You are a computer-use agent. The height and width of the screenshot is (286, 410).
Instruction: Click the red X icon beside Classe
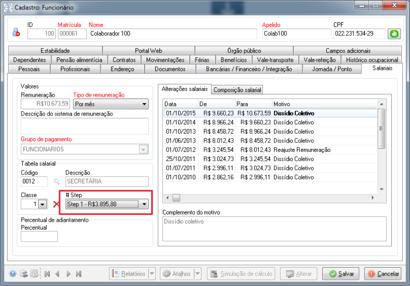click(57, 204)
